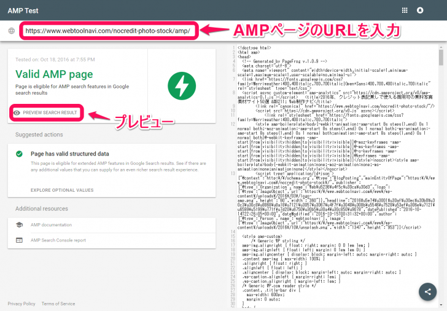Open the Privacy Policy link
The image size is (447, 311).
pos(21,304)
